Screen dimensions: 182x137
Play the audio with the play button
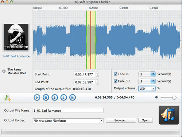click(x=37, y=97)
